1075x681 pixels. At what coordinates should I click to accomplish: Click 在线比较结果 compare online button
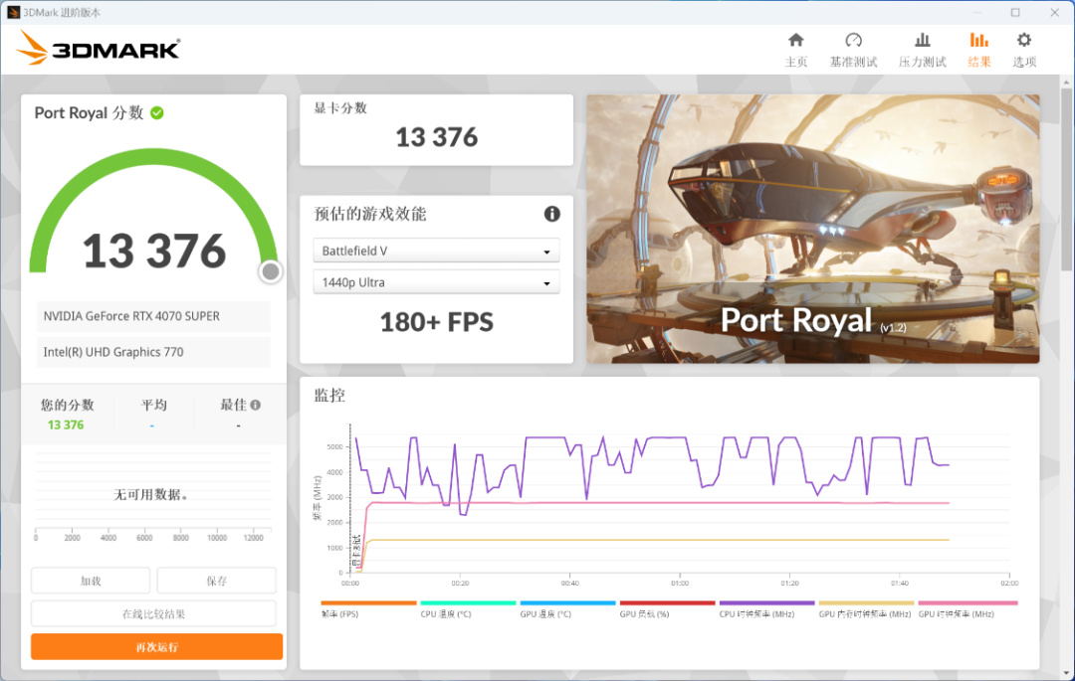153,613
